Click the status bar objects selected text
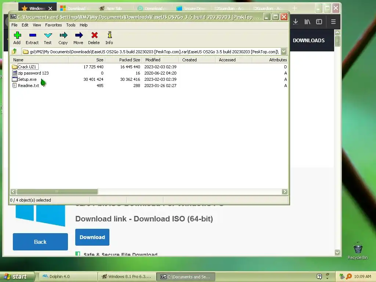The width and height of the screenshot is (376, 282). (30, 200)
